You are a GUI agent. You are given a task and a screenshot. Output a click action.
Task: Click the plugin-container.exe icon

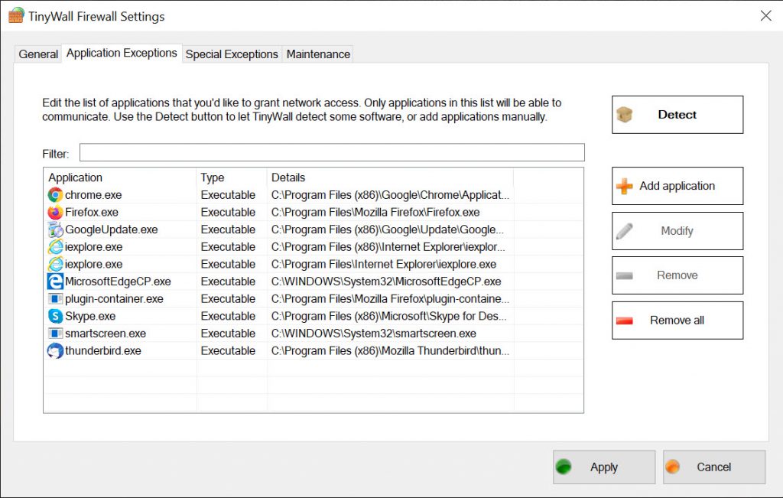[55, 299]
